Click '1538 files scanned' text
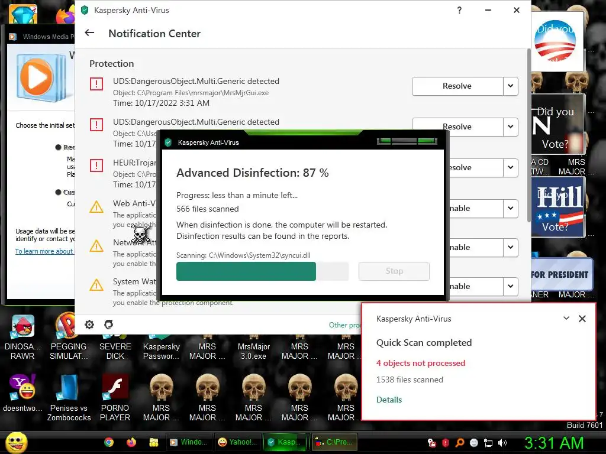 [410, 380]
